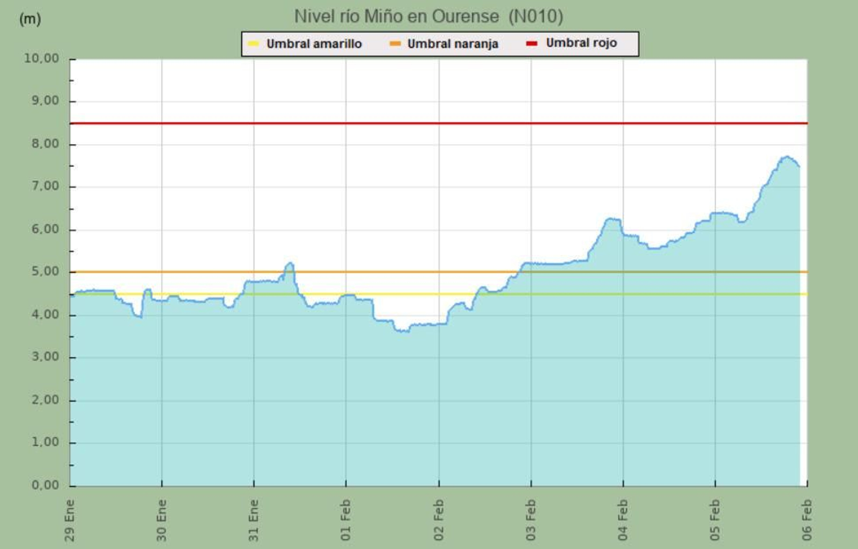Click the '01 Feb' date label

tap(346, 520)
